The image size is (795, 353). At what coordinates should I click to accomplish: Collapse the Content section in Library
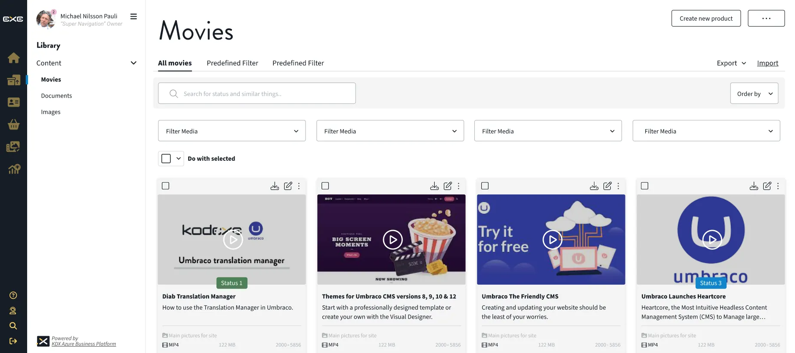pyautogui.click(x=133, y=63)
